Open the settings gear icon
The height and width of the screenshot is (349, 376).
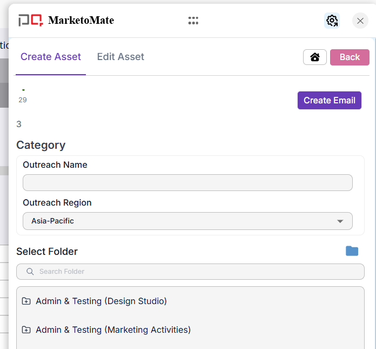pos(332,21)
